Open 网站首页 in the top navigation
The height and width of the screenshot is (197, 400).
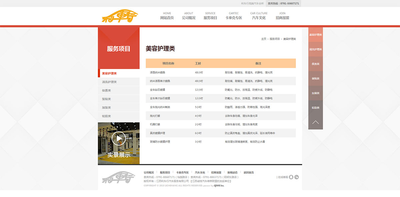(x=167, y=16)
